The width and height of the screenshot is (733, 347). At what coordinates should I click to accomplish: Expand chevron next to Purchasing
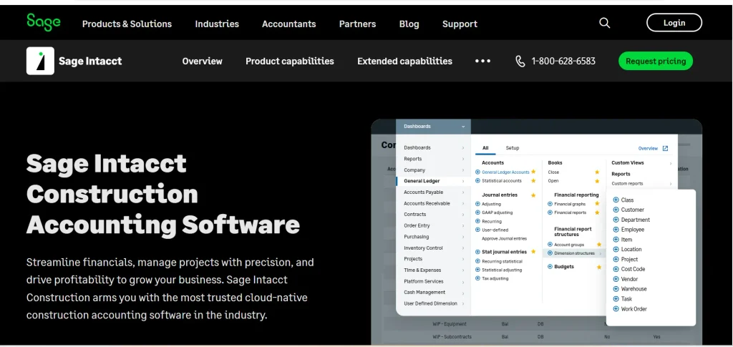[x=463, y=237]
